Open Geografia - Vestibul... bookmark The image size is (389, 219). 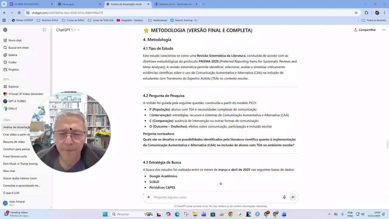(130, 20)
